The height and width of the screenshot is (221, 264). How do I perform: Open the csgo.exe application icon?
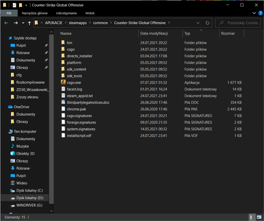(63, 82)
